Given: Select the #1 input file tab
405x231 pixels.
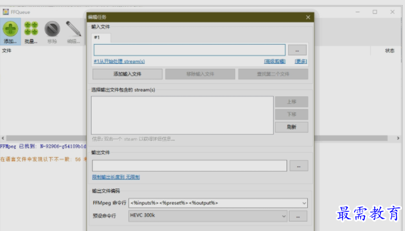Looking at the screenshot, I should (x=101, y=37).
